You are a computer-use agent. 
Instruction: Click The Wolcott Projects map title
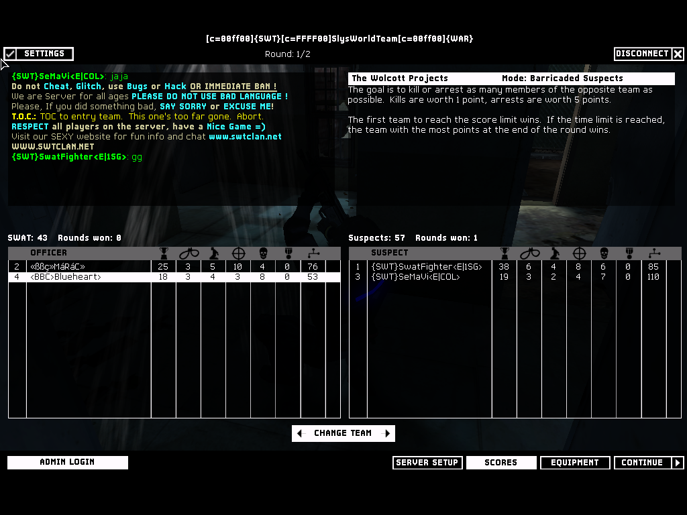pos(400,78)
